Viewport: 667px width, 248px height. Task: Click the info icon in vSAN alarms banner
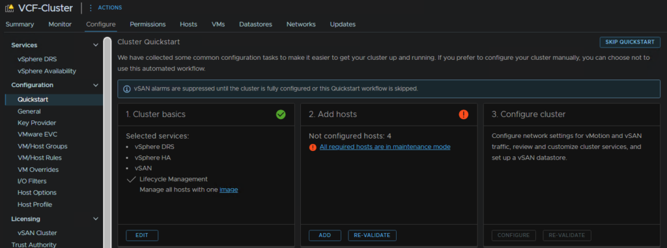pyautogui.click(x=127, y=89)
